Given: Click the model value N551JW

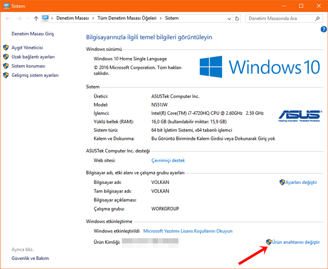Looking at the screenshot, I should click(x=159, y=105).
